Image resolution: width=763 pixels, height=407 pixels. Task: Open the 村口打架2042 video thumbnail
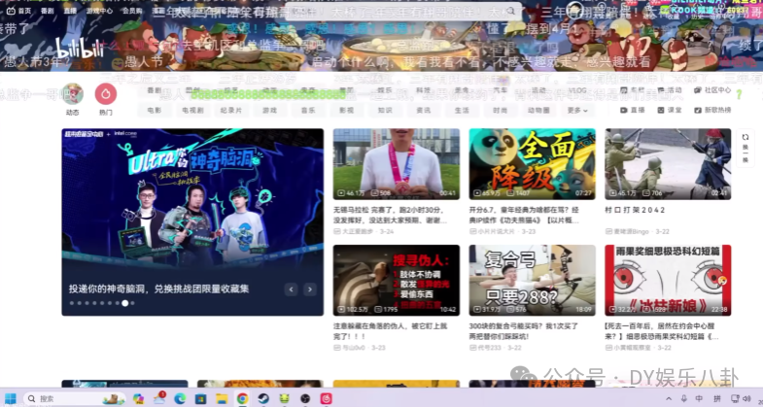click(668, 164)
